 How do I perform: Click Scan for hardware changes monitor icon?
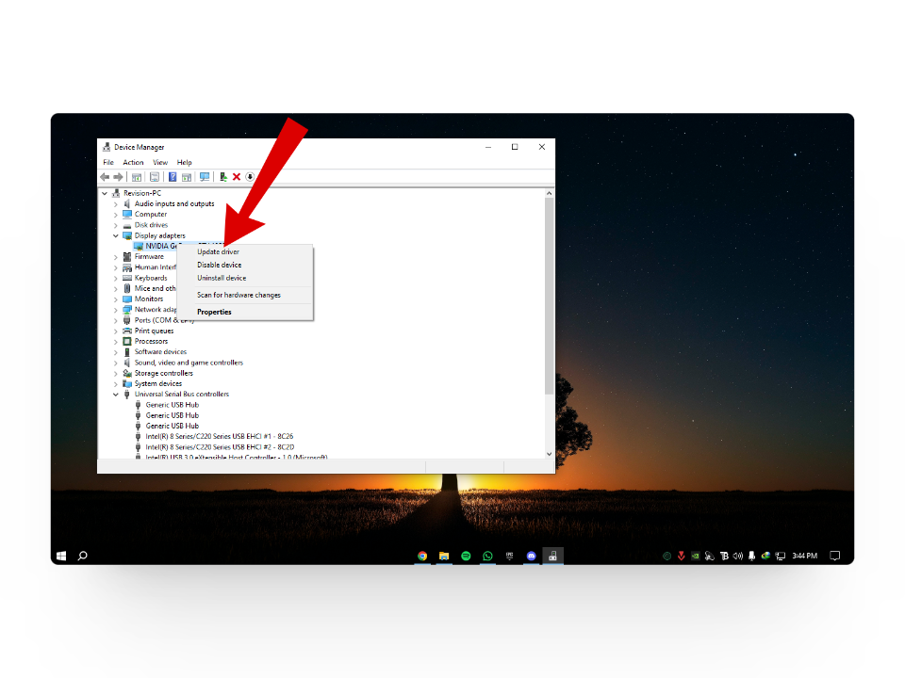tap(205, 177)
